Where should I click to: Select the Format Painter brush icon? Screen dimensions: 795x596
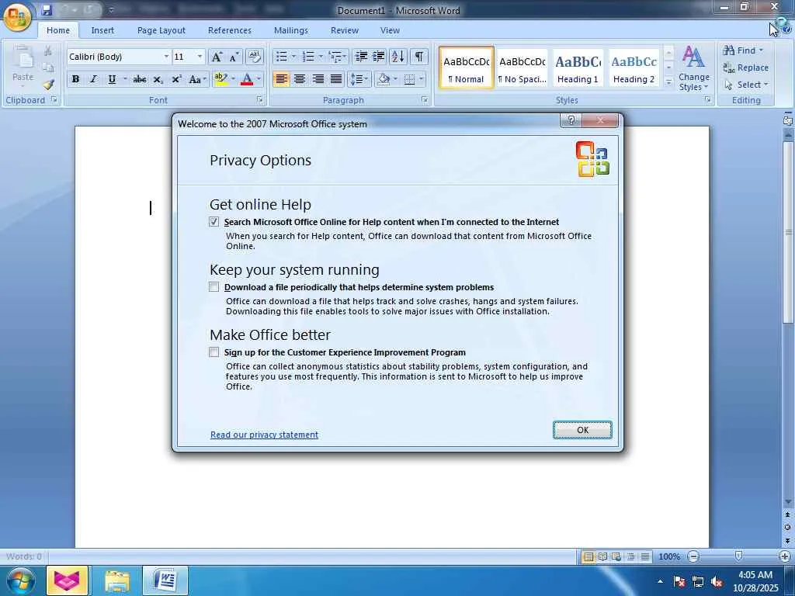[49, 85]
